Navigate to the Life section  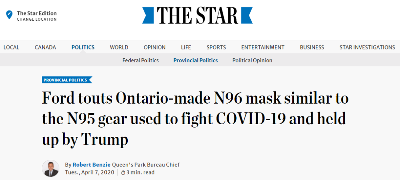pyautogui.click(x=186, y=47)
